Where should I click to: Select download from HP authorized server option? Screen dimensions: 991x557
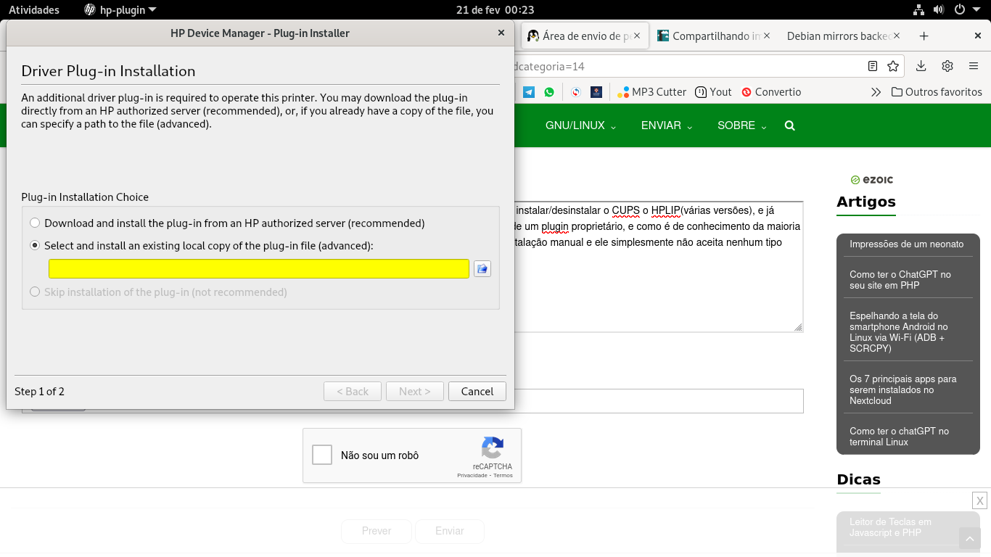(x=227, y=223)
